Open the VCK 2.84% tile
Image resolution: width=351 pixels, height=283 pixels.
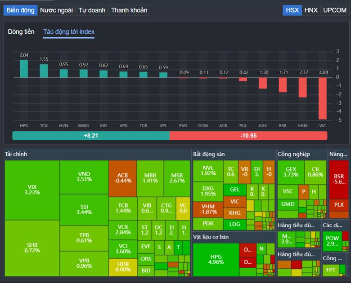point(123,230)
